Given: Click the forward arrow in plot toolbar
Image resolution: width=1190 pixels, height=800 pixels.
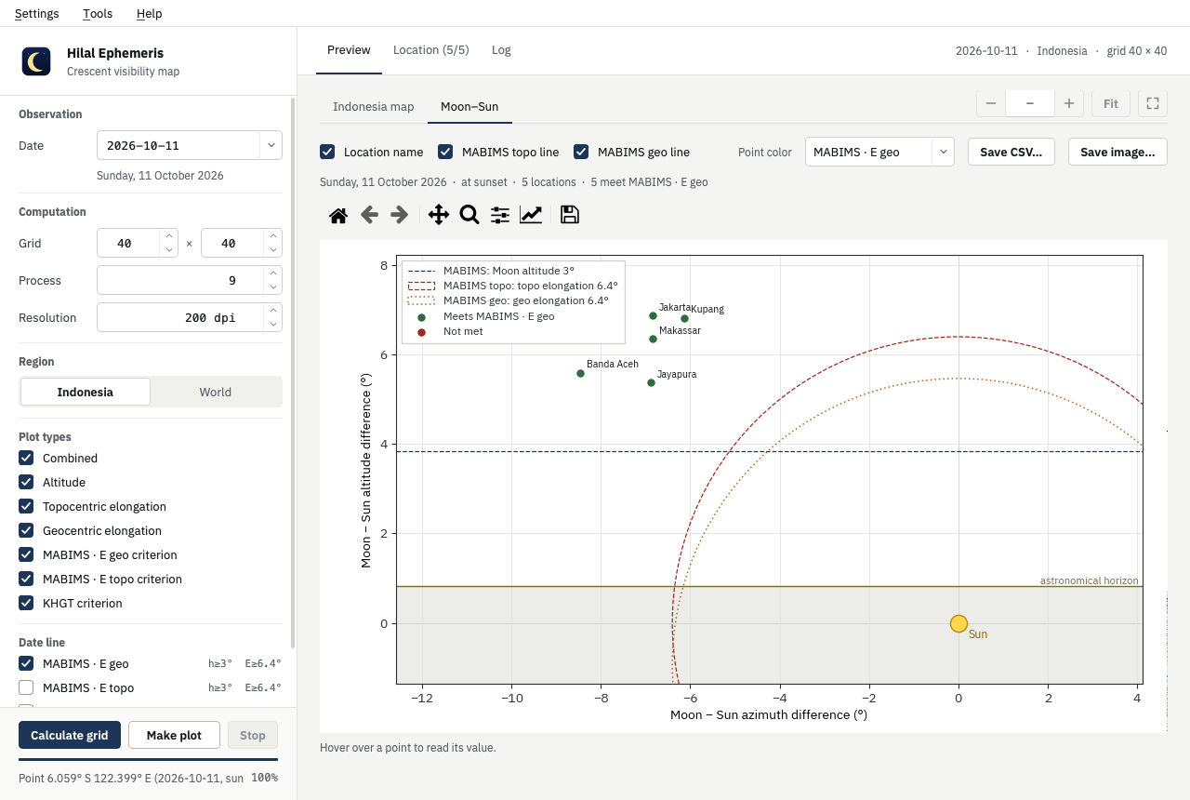Looking at the screenshot, I should pyautogui.click(x=400, y=215).
